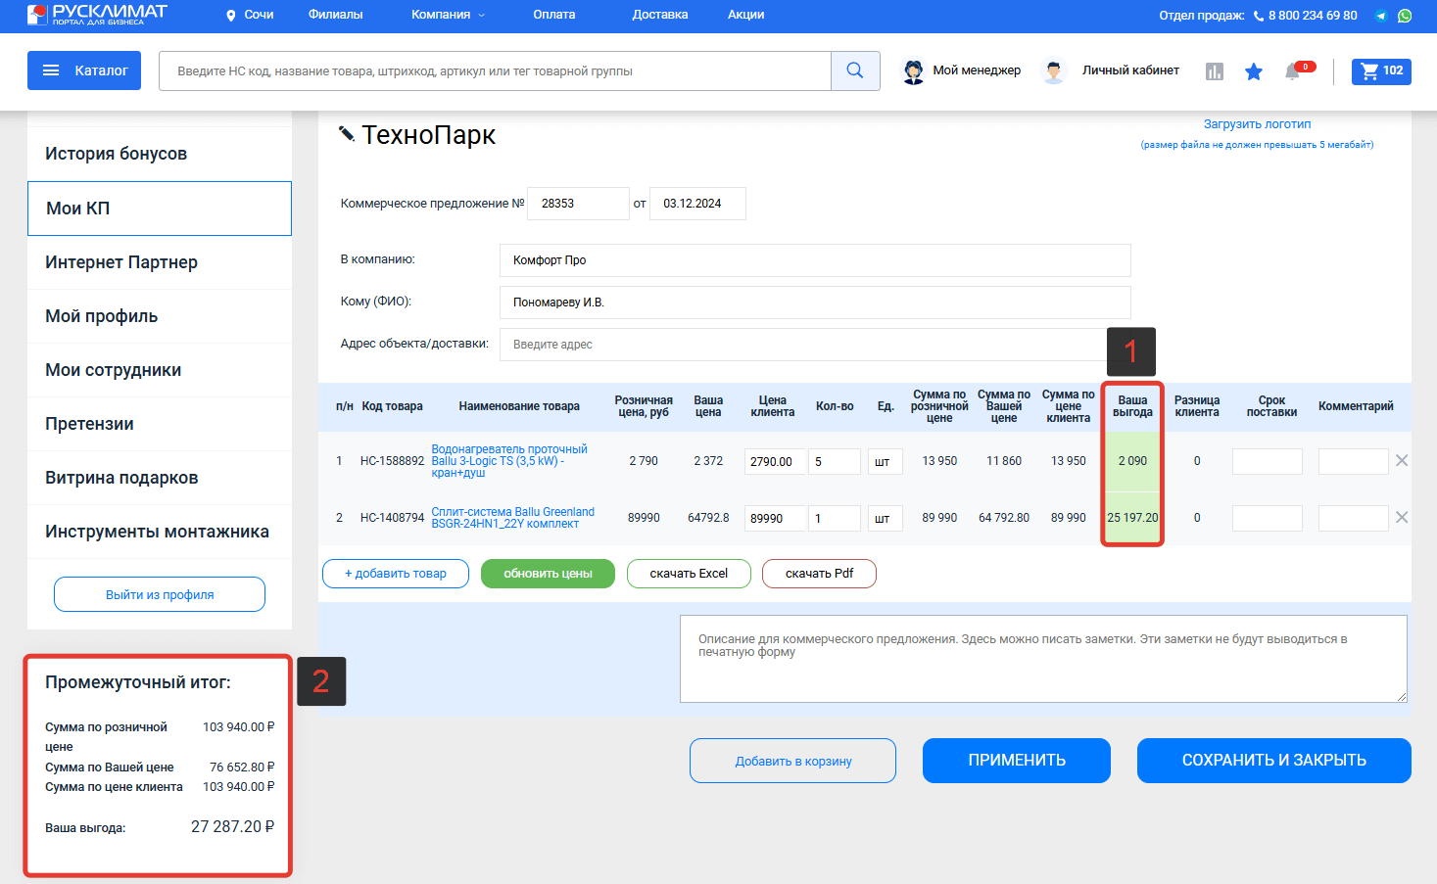Image resolution: width=1437 pixels, height=884 pixels.
Task: Click client price field 89990 in row 2
Action: [776, 518]
